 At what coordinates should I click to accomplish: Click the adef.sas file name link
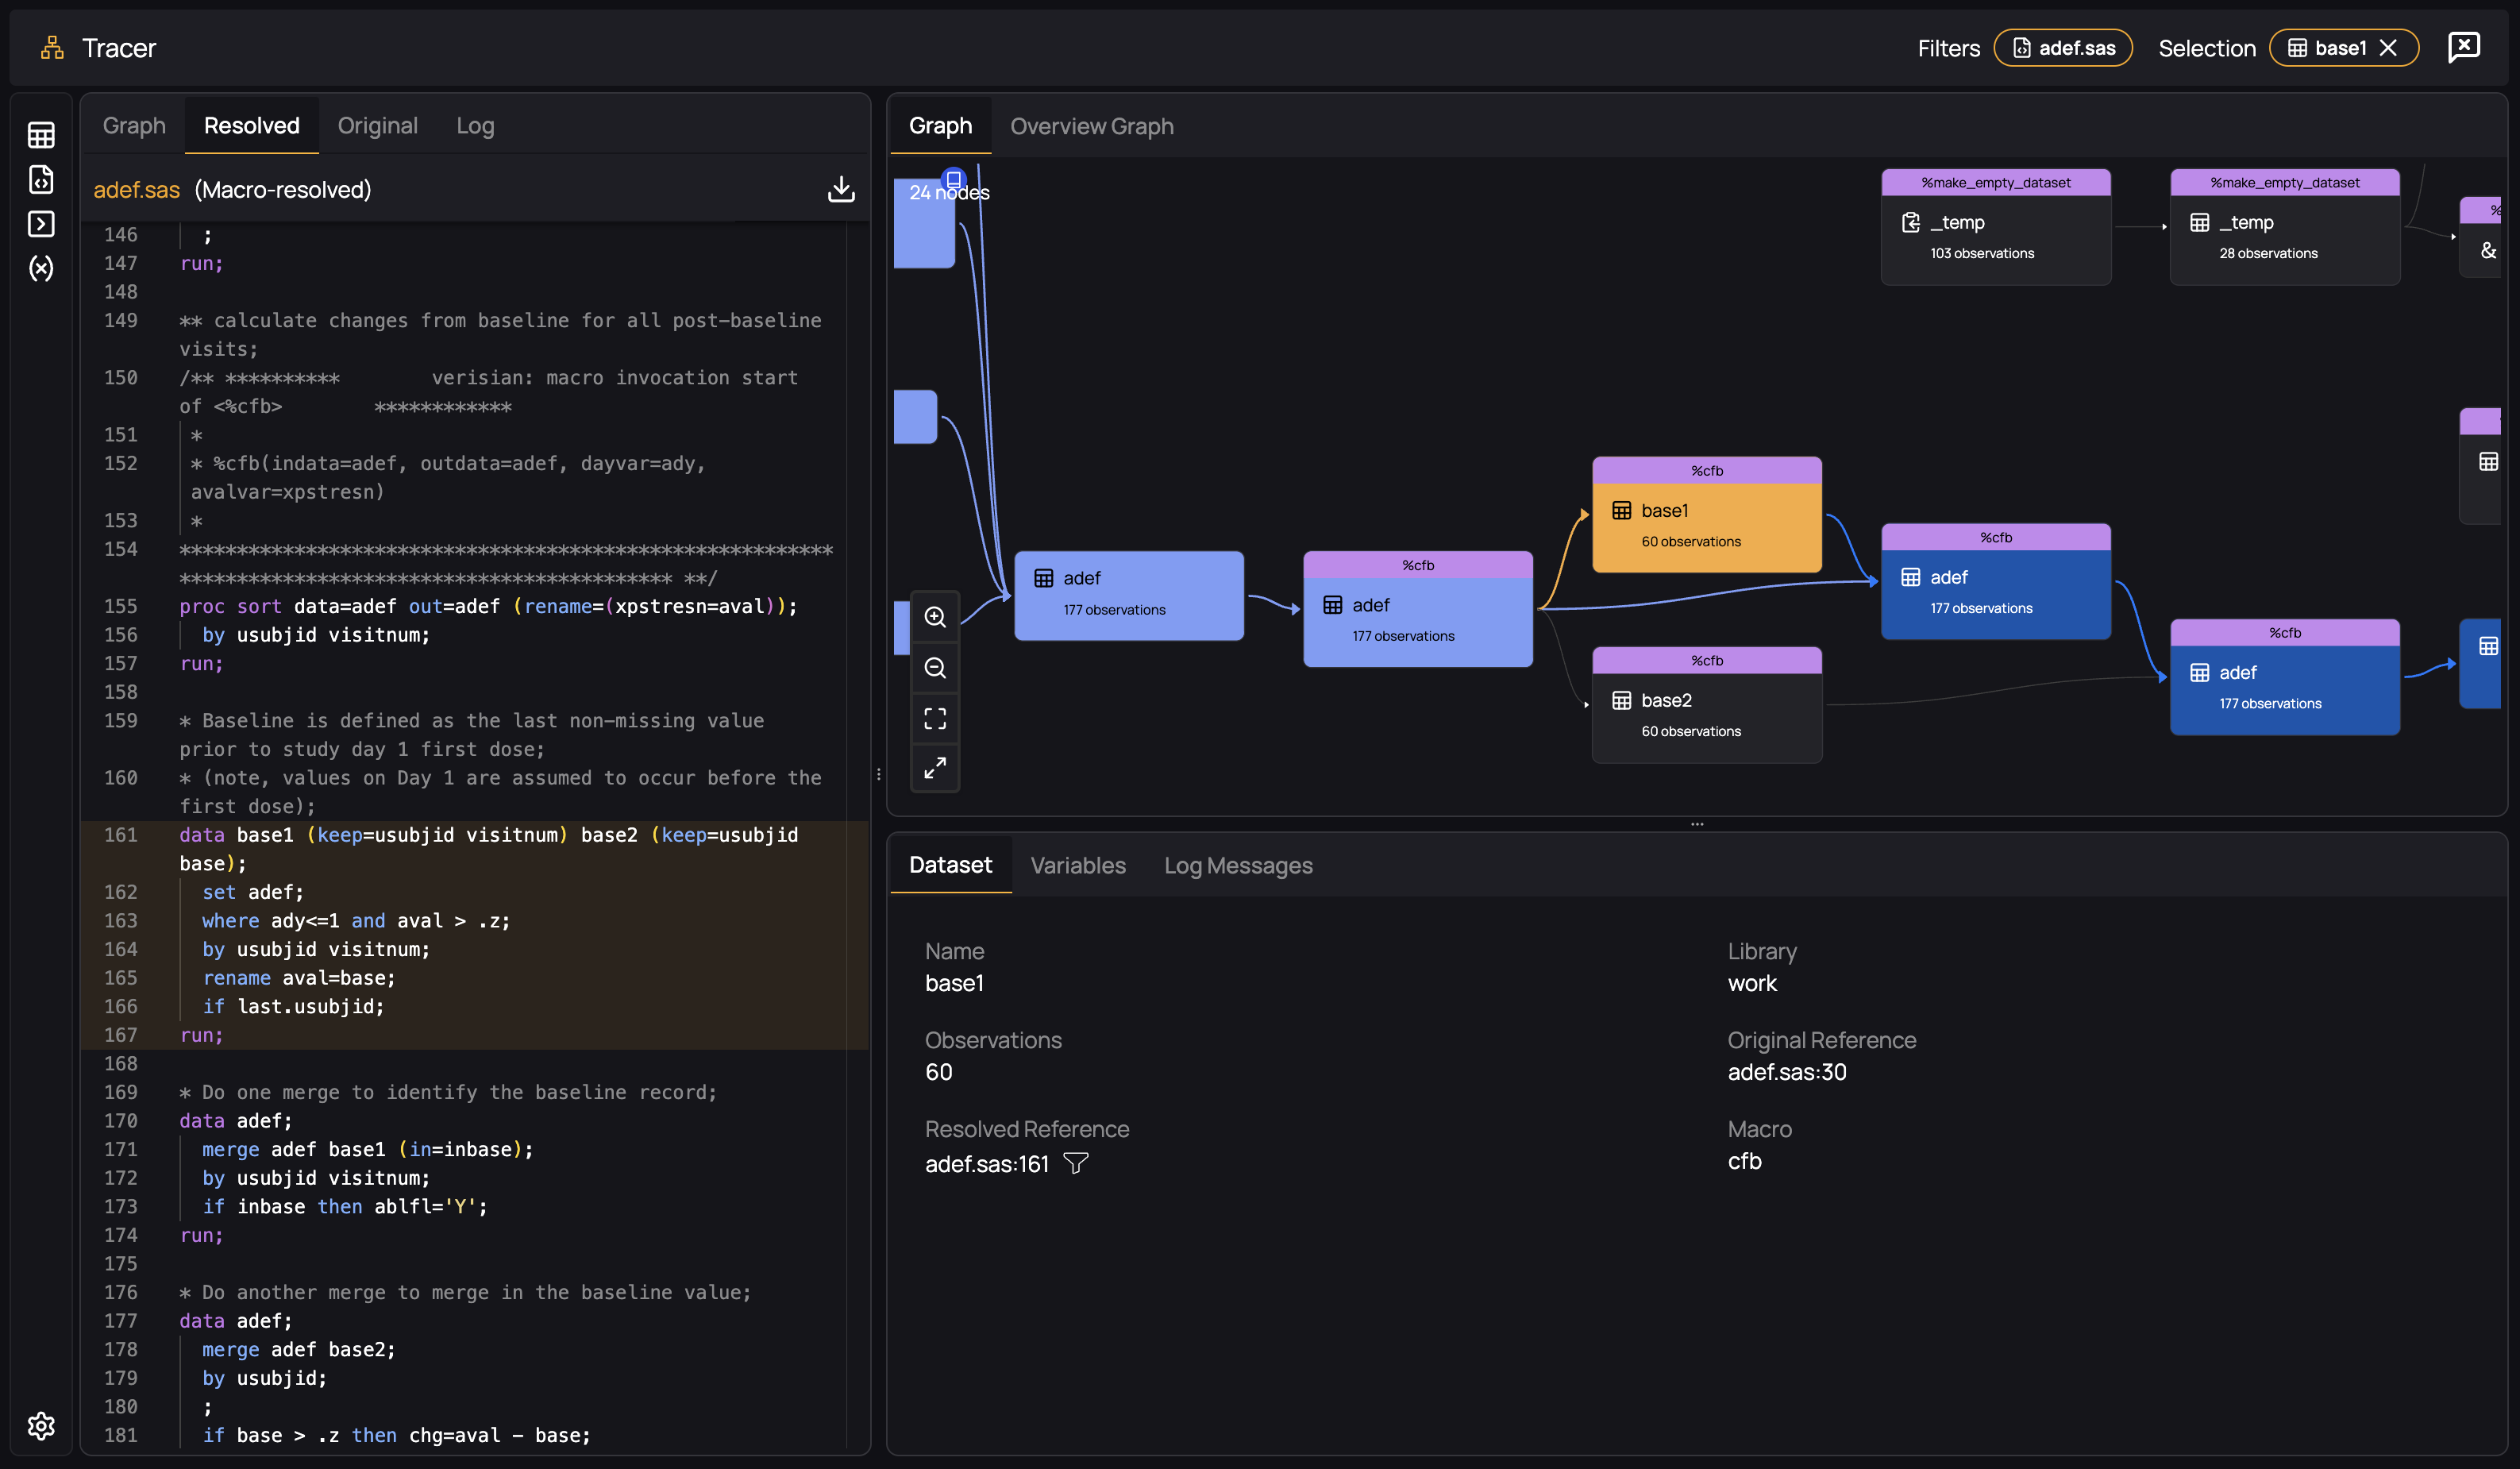136,189
